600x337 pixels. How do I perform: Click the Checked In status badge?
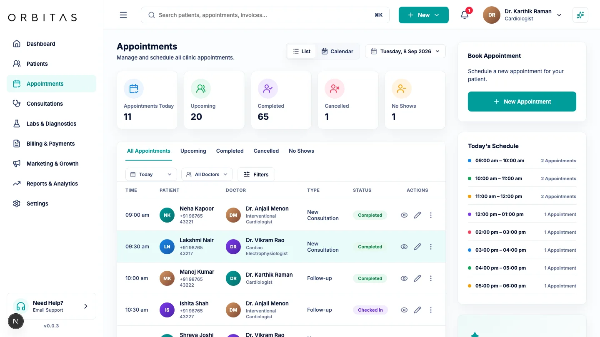370,310
